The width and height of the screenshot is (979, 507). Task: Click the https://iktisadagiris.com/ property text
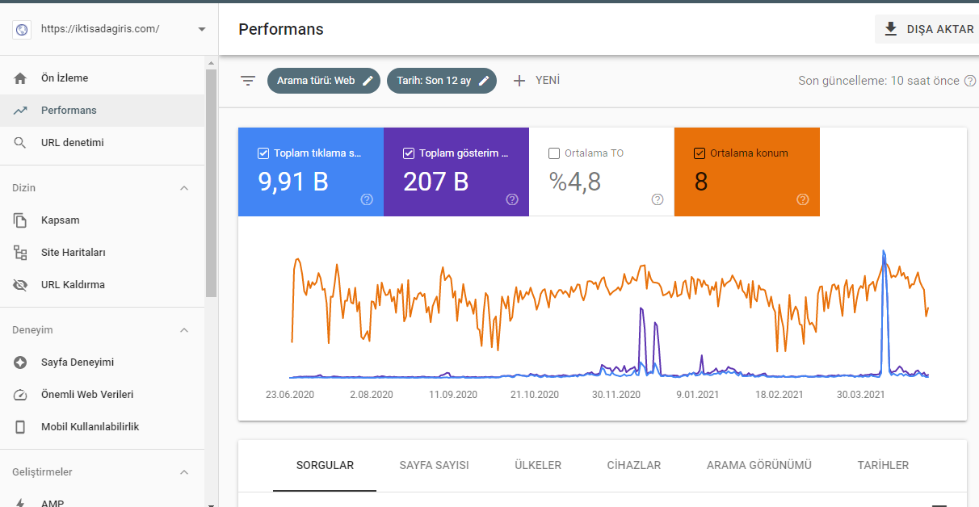tap(100, 29)
